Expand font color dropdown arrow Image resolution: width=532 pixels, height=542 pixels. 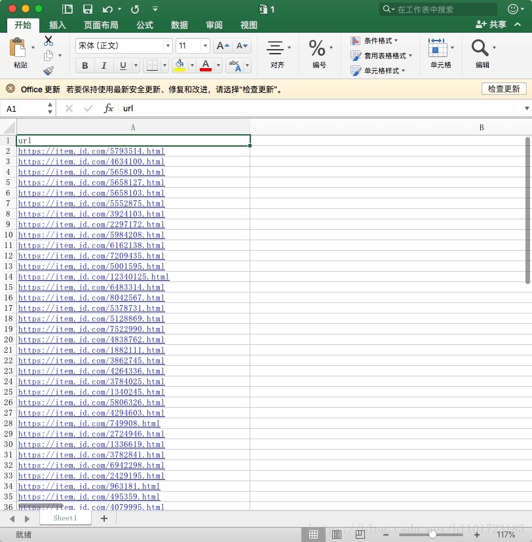[218, 65]
